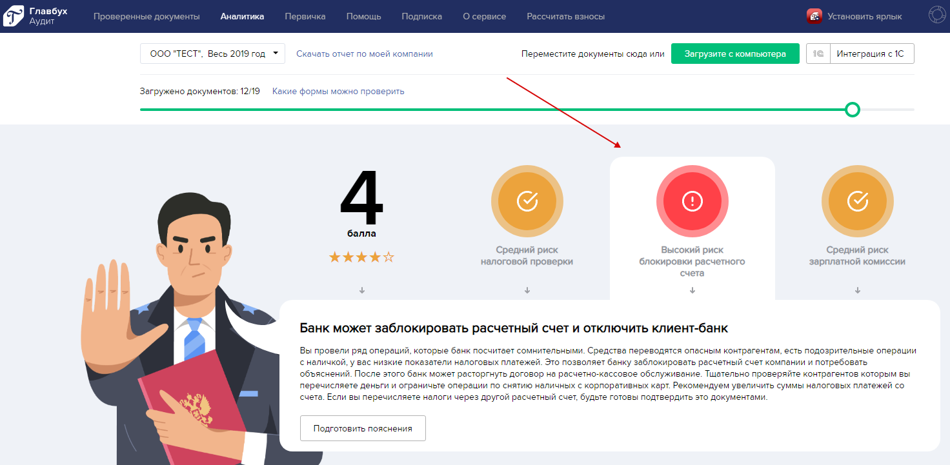Expand the arrow under Средний риск налоговой проверки

coord(527,290)
